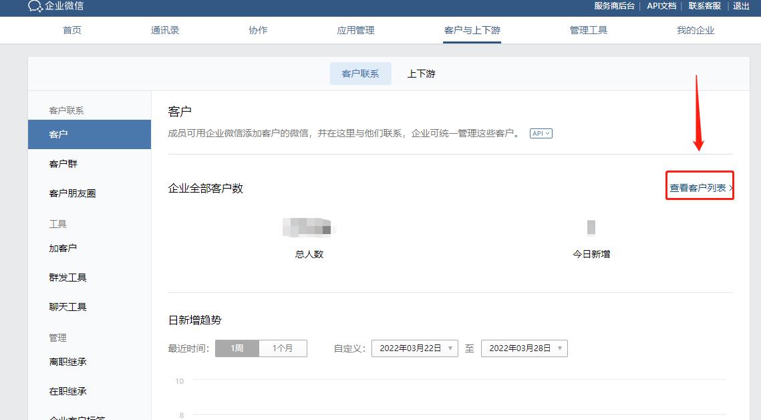Click 退出 to log out

[740, 5]
